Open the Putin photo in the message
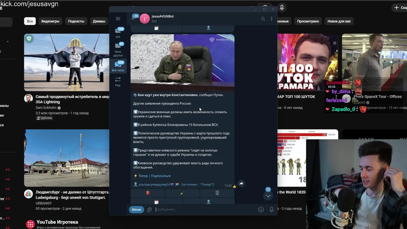The width and height of the screenshot is (407, 229). coord(183,63)
